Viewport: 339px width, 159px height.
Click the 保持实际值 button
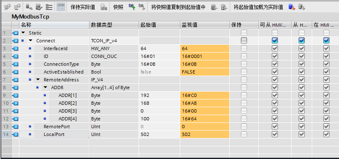(x=82, y=7)
